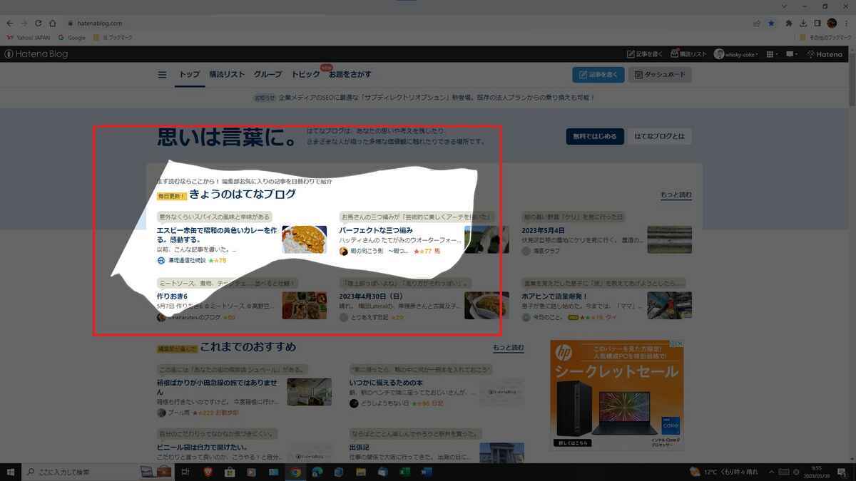
Task: Open the HP シークレットセール ad banner
Action: coord(617,394)
